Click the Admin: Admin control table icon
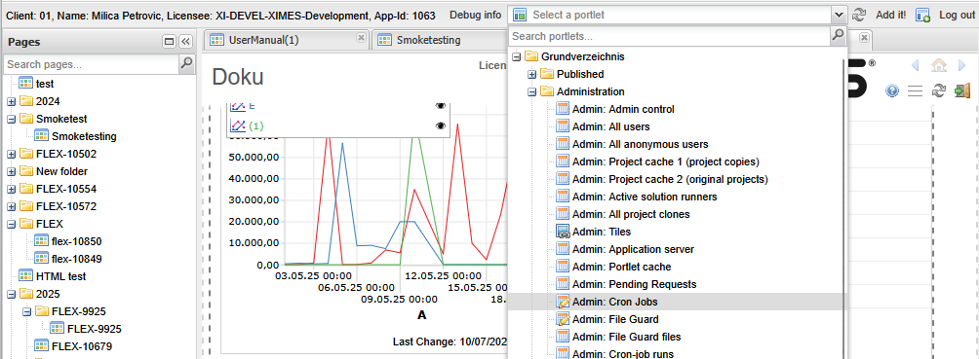 point(564,109)
